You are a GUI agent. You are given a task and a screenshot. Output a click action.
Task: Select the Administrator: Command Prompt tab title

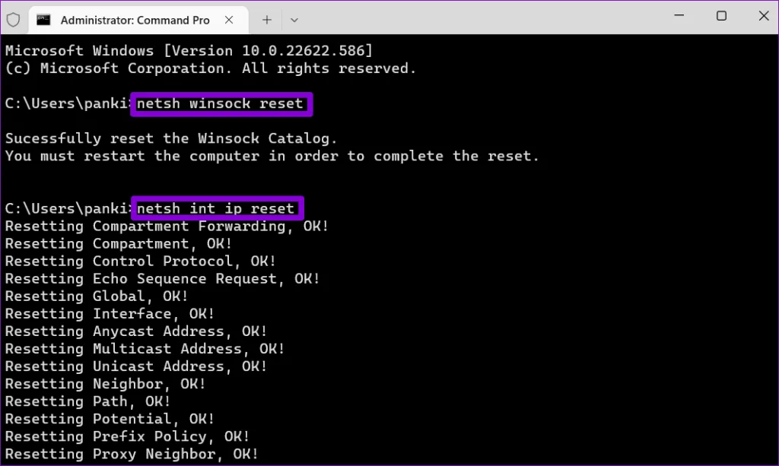(135, 20)
